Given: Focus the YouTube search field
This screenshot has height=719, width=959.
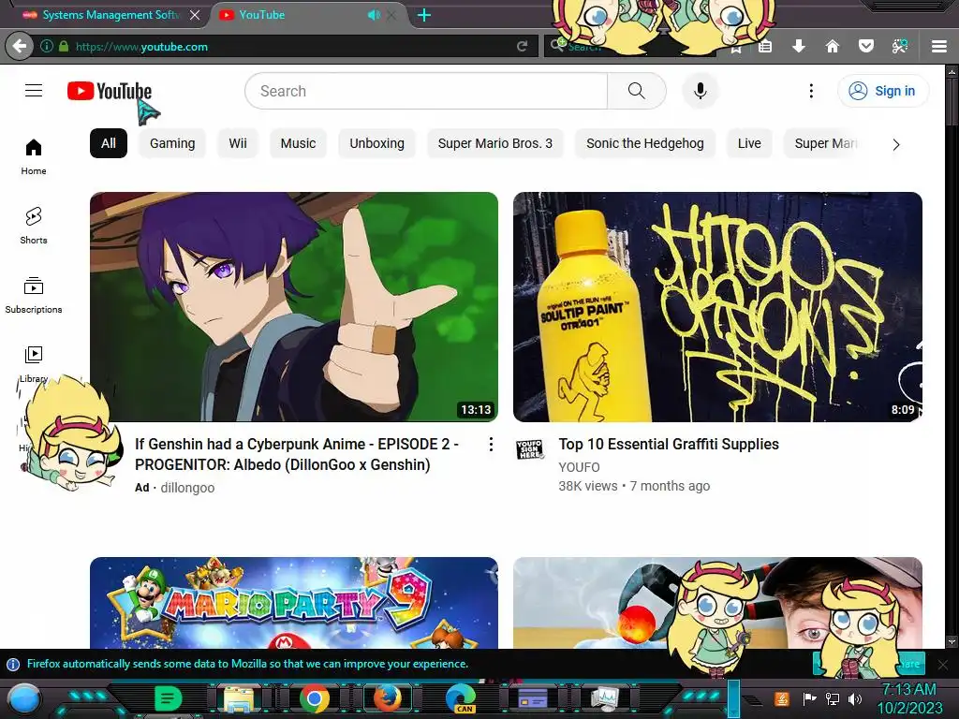Looking at the screenshot, I should 426,91.
